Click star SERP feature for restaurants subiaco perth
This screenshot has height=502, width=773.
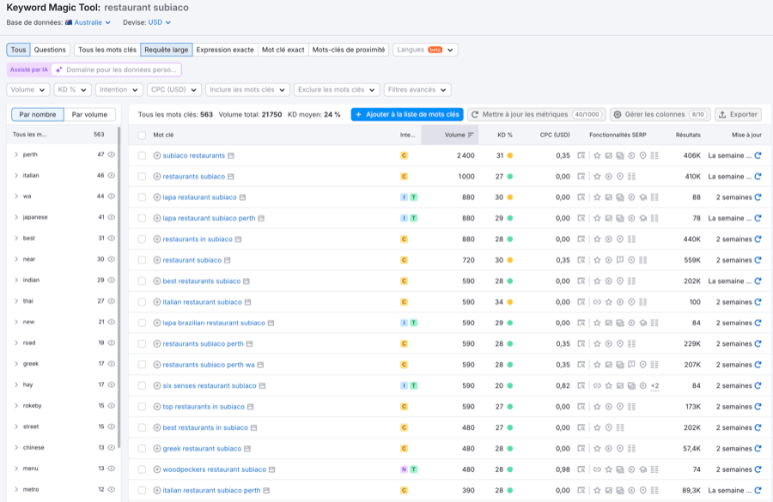[x=597, y=344]
